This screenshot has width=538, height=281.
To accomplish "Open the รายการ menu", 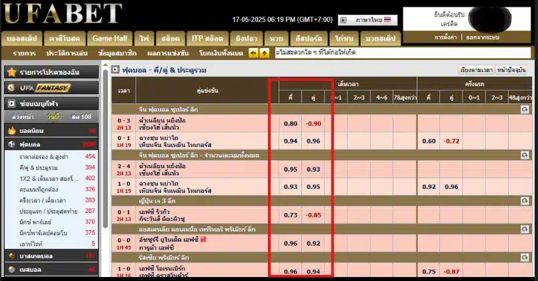I will 25,53.
